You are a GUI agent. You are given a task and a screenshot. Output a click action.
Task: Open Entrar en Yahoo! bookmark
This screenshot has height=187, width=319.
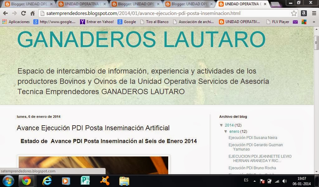pos(97,22)
